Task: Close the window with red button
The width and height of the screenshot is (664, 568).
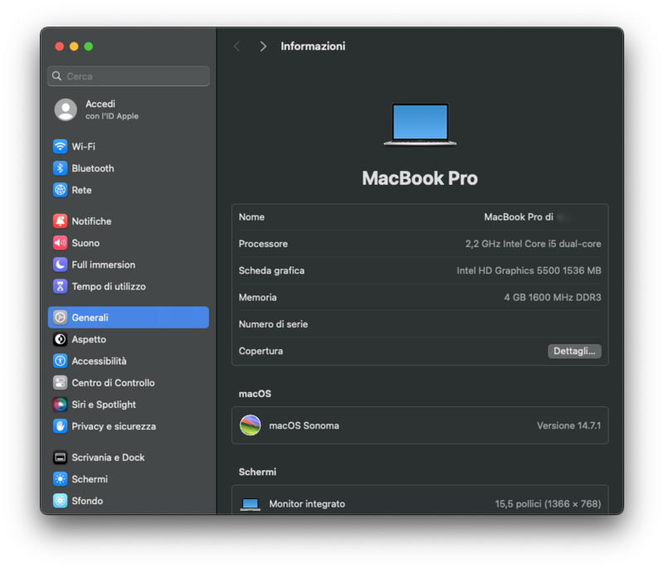Action: tap(59, 46)
